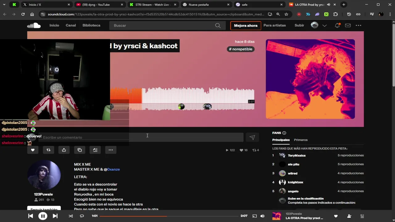Click the Mejora ahora button
Viewport: 395px width, 222px height.
246,26
